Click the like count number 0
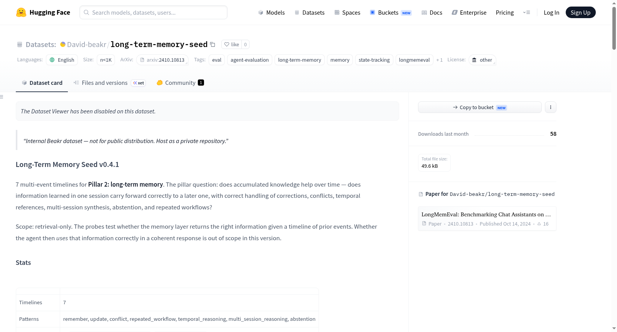The height and width of the screenshot is (332, 617). coord(245,44)
